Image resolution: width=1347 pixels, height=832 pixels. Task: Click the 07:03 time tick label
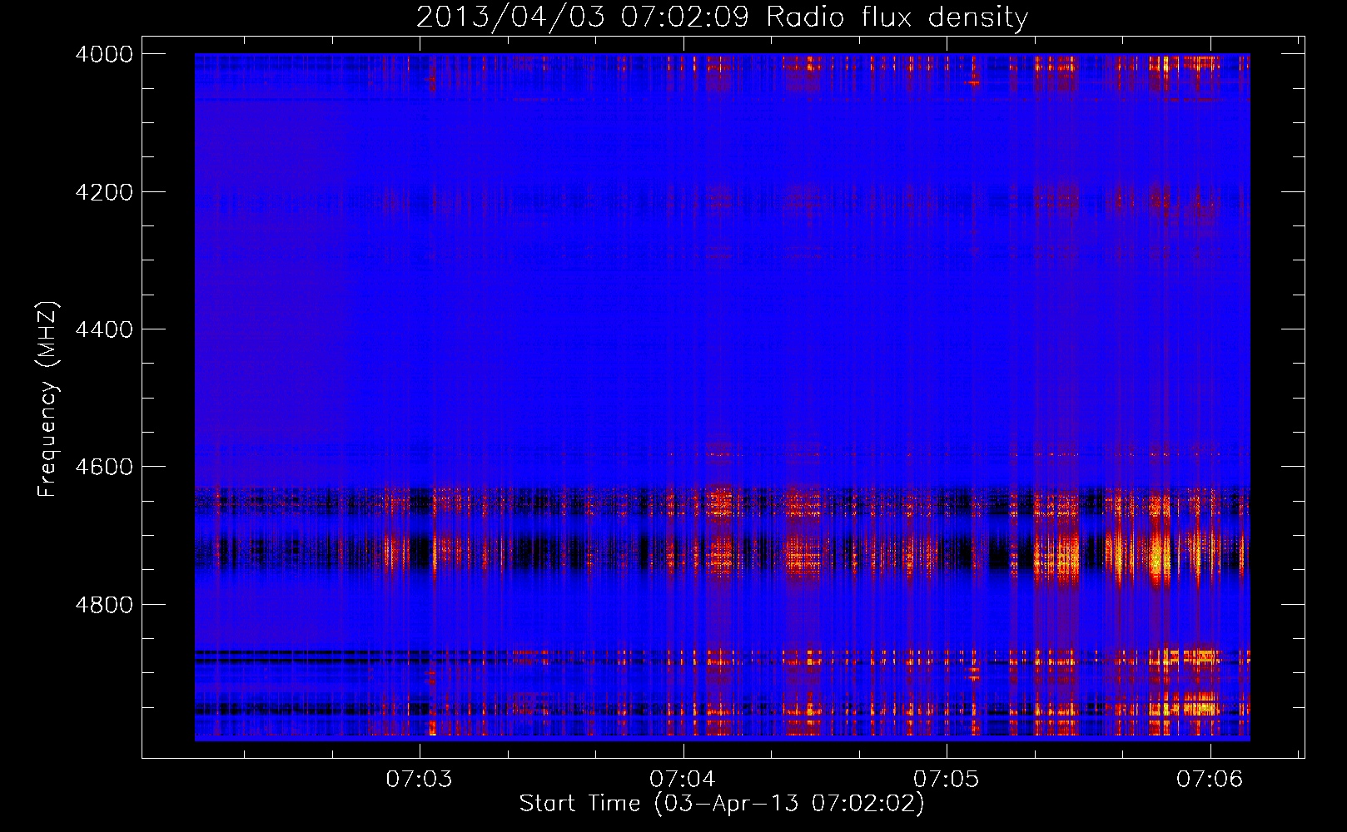pos(419,779)
